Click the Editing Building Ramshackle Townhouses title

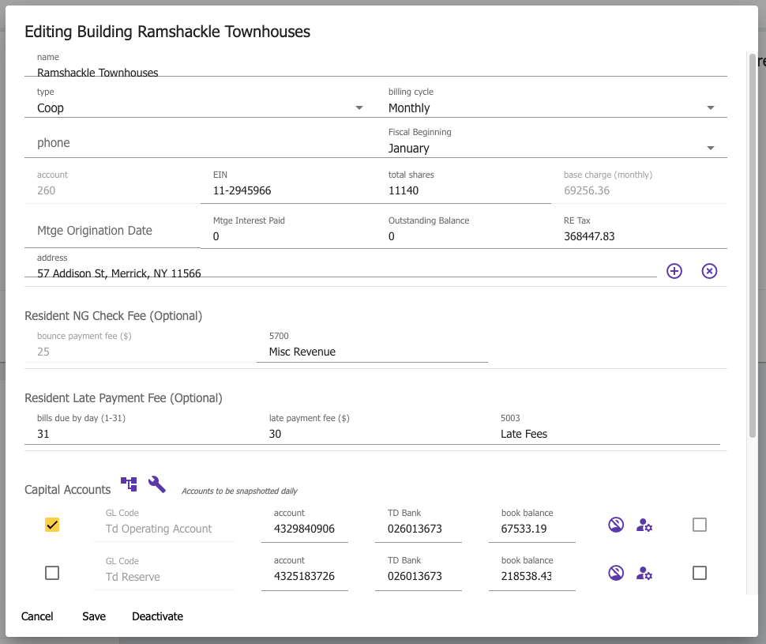167,32
